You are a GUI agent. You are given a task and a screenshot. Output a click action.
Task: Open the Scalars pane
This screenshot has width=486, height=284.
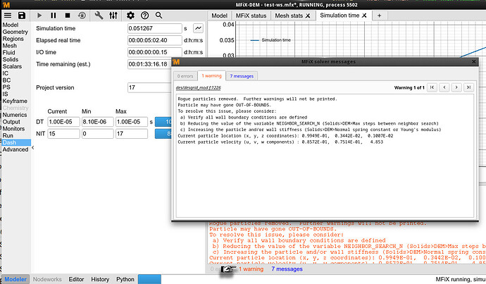click(x=12, y=66)
